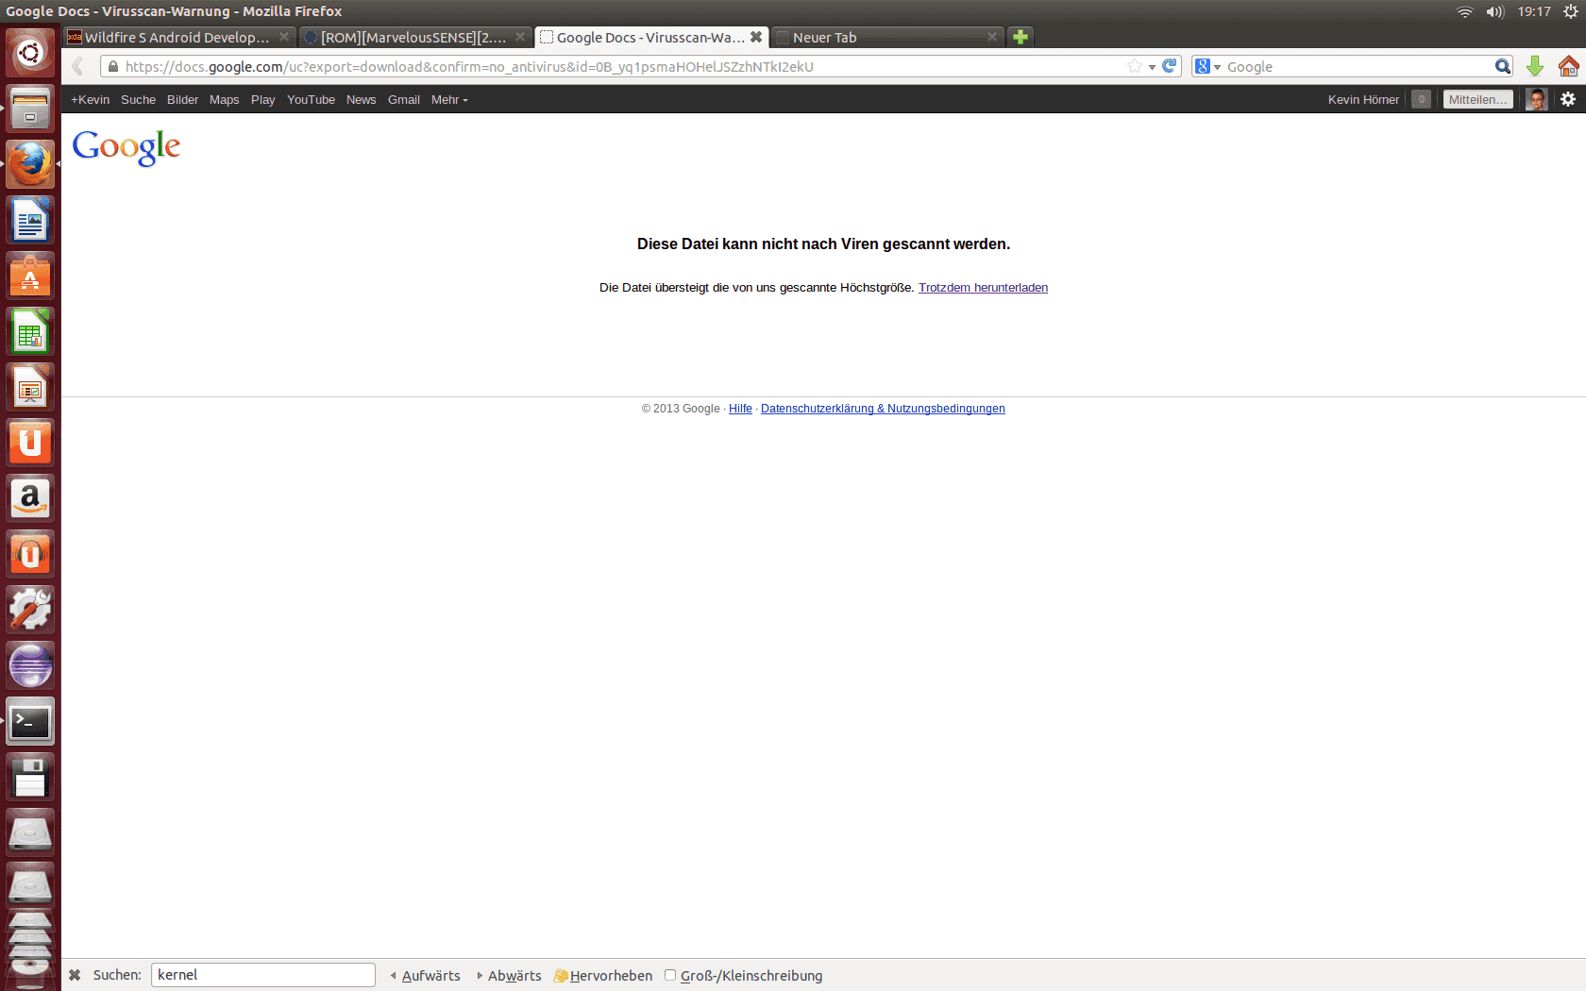Open Datenschutzerklärung & Nutzungsbedingungen link
This screenshot has width=1586, height=991.
click(883, 409)
